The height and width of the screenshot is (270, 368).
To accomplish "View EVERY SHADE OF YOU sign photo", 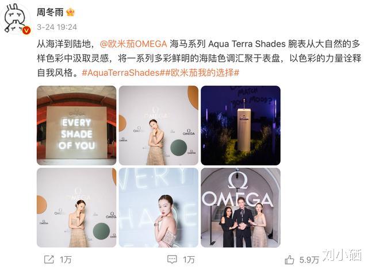I will [76, 125].
